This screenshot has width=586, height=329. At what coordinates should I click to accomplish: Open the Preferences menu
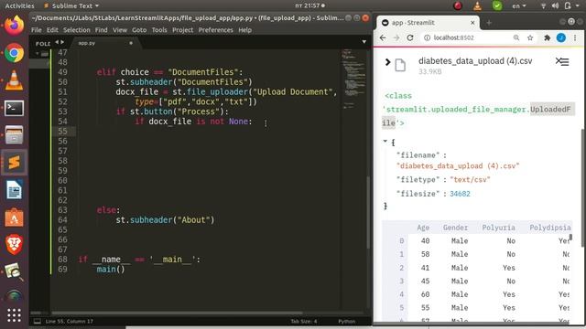216,30
